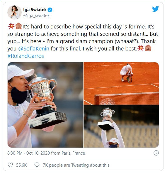Open the @SofiaKenin mention
This screenshot has height=174, width=165.
[34, 49]
